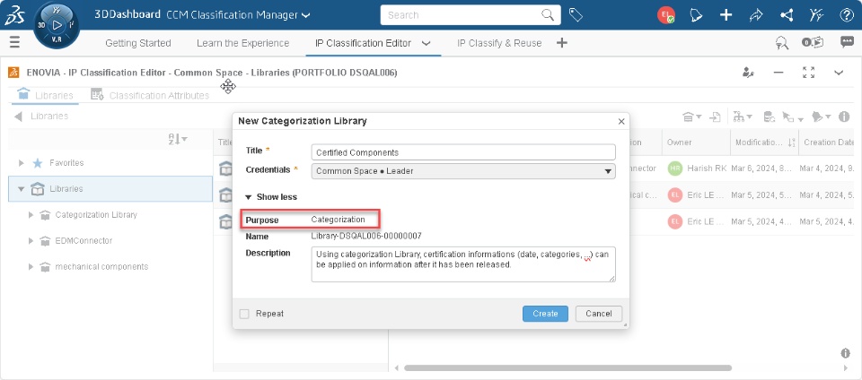This screenshot has height=380, width=862.
Task: Open the notifications megaphone icon
Action: (696, 15)
